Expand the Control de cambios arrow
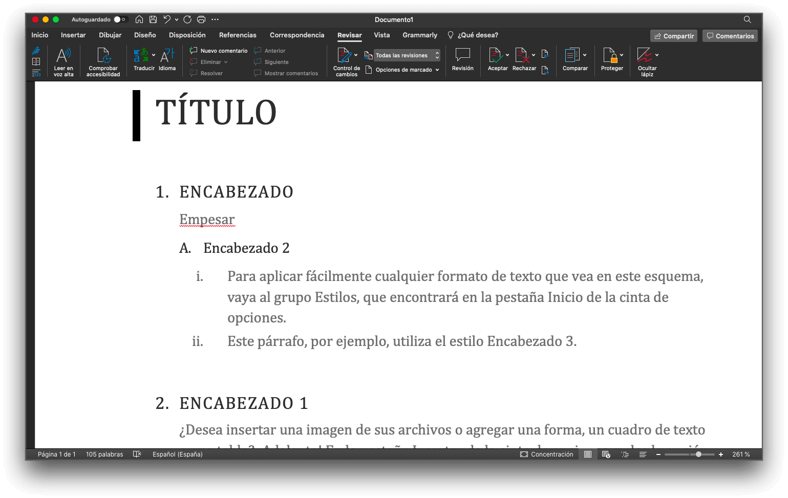 point(356,55)
